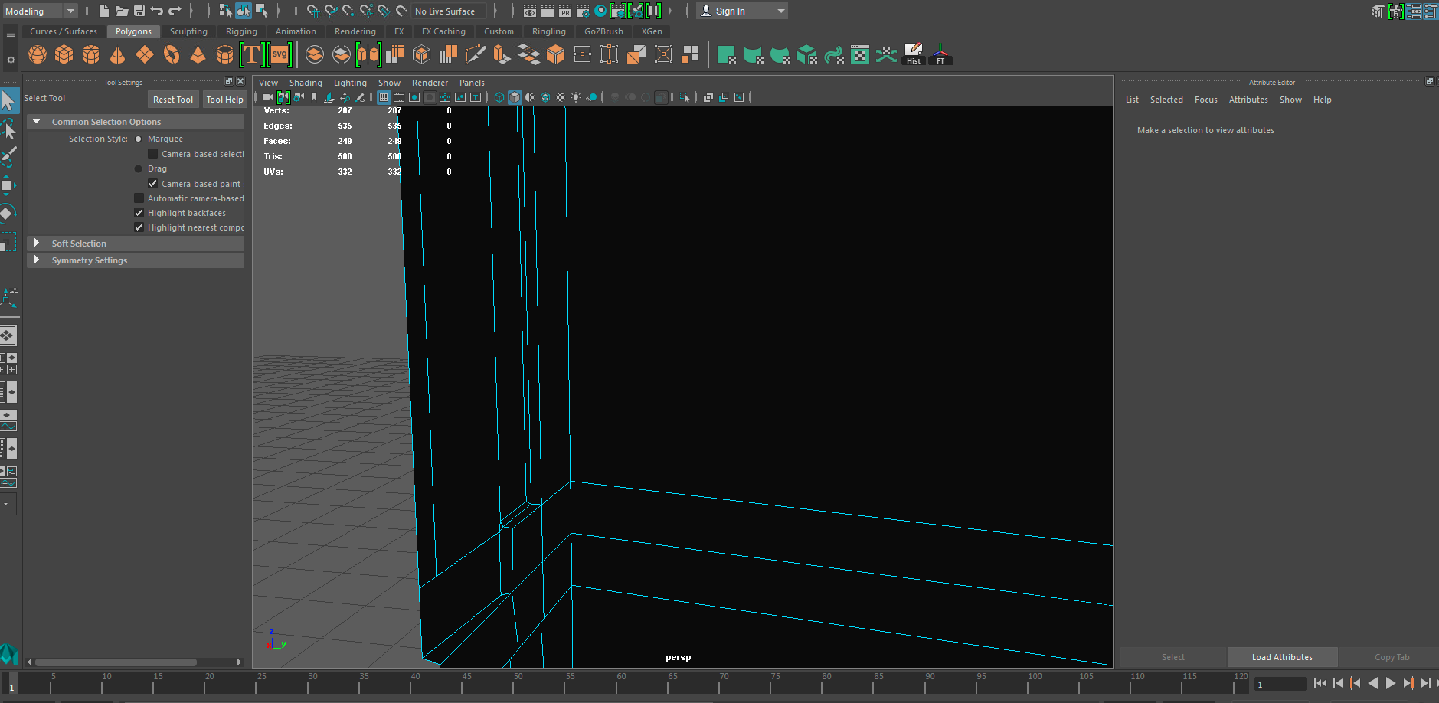Open the viewport Shading menu
This screenshot has width=1439, height=703.
pyautogui.click(x=306, y=83)
